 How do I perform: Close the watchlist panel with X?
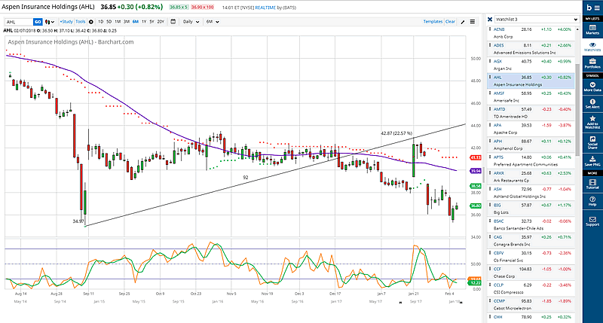point(489,20)
